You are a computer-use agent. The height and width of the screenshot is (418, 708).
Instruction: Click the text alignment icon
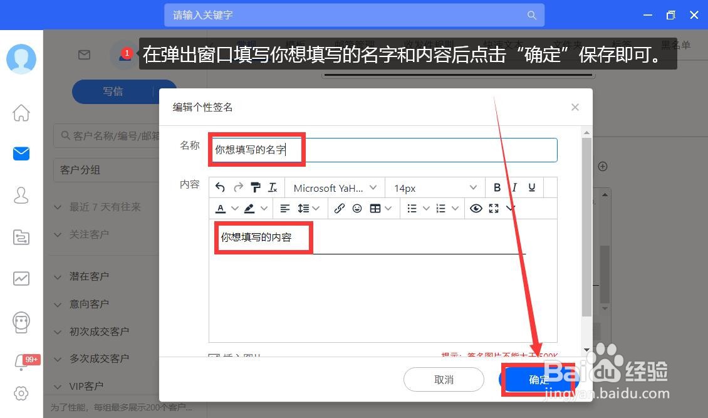[285, 209]
